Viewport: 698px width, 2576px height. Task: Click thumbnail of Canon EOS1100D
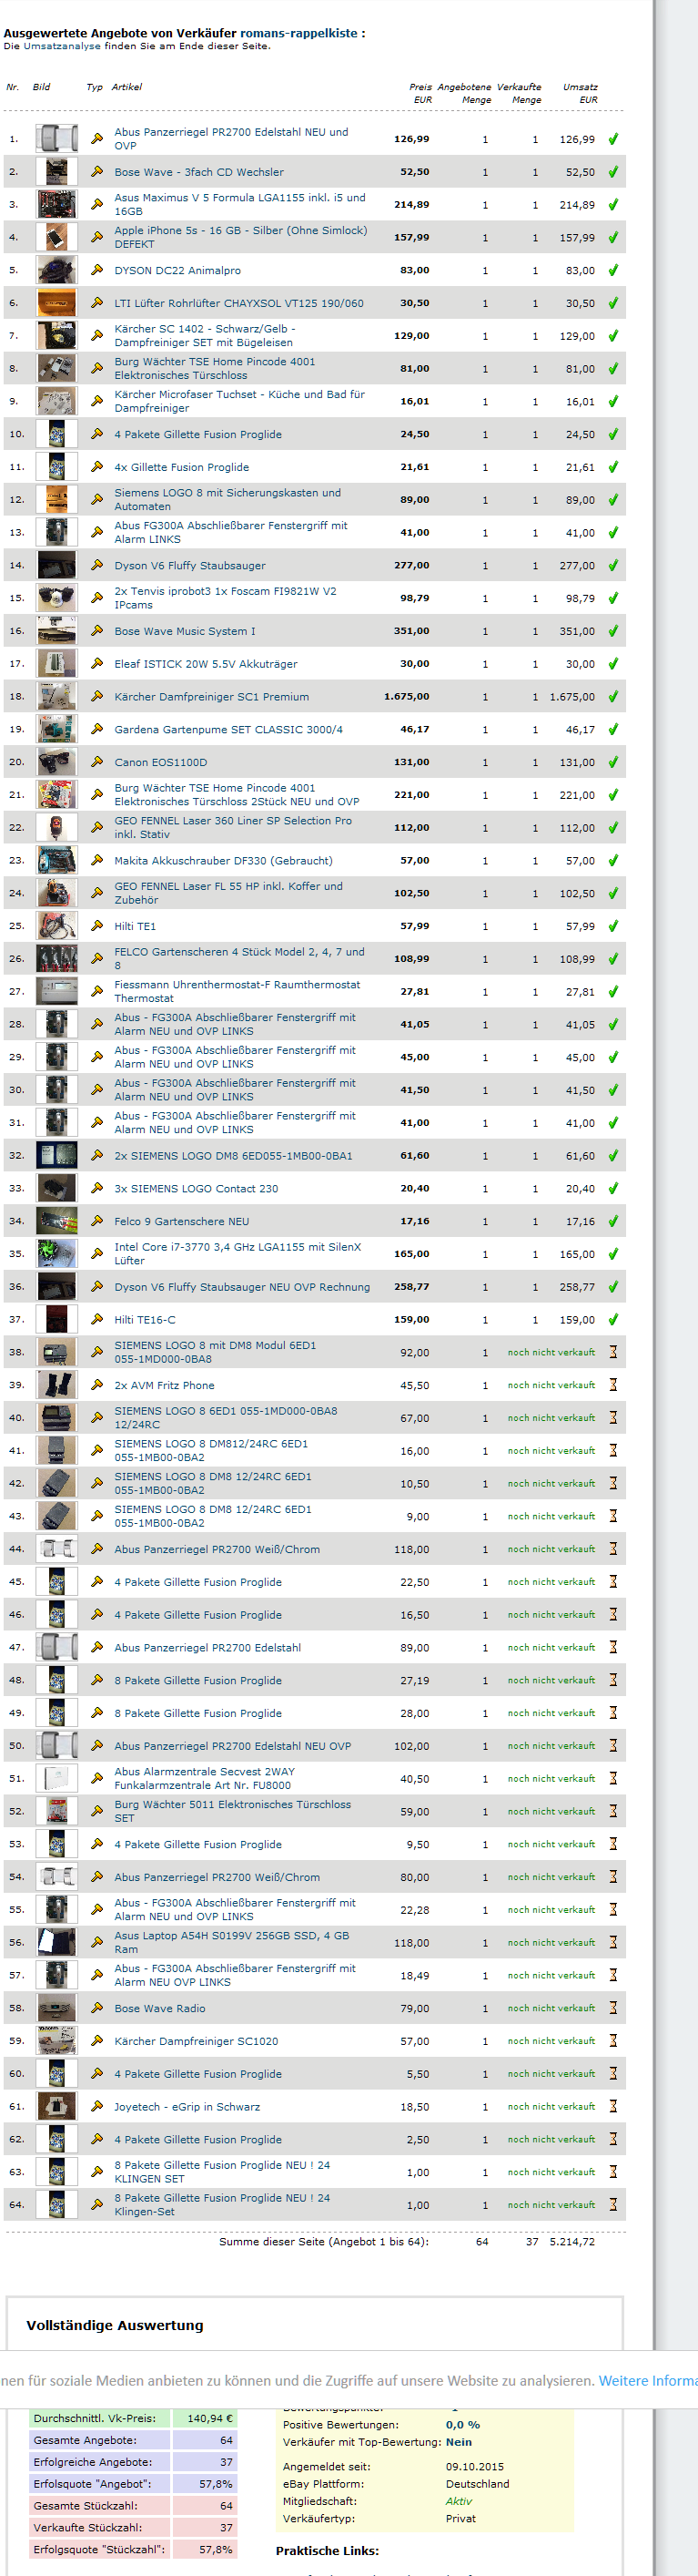pos(57,762)
